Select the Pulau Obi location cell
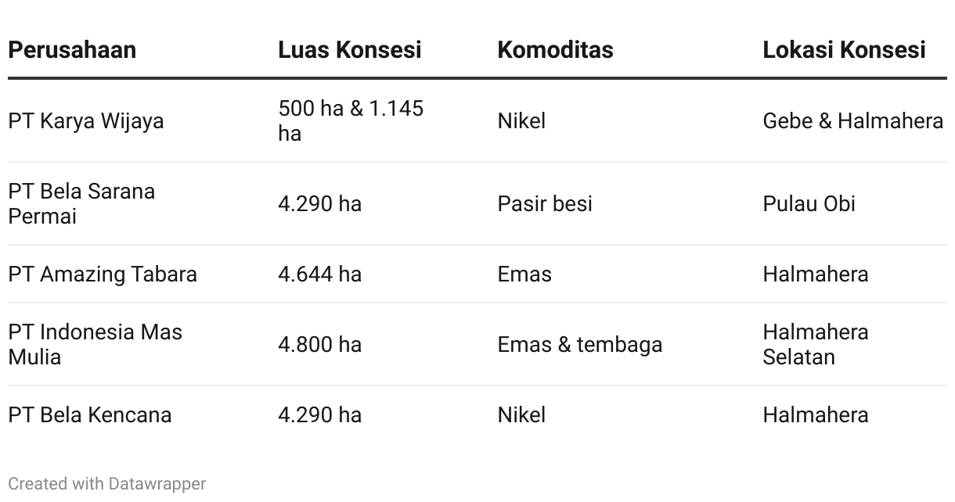The height and width of the screenshot is (502, 955). click(x=809, y=203)
